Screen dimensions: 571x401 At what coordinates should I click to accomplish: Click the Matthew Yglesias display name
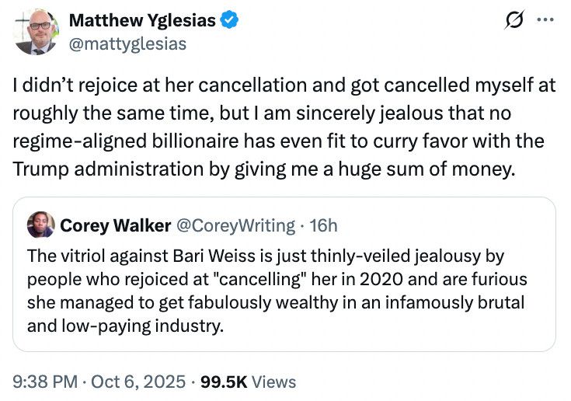142,21
